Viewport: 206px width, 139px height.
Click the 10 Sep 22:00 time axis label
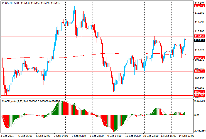[151, 136]
